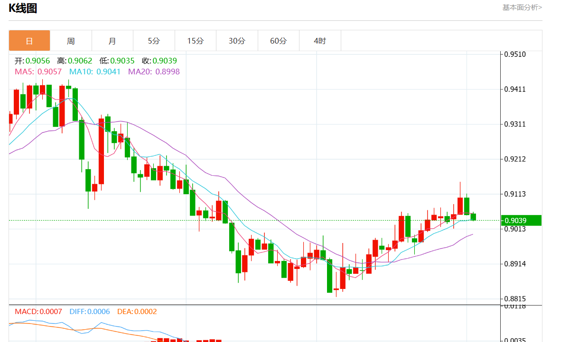
Task: Click the 0.8815 price axis label
Action: tap(515, 299)
